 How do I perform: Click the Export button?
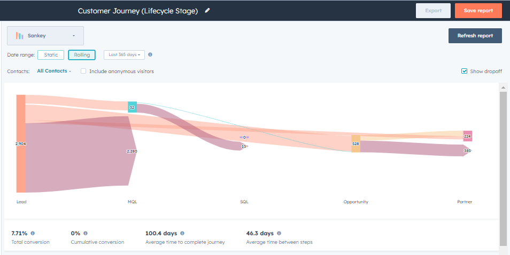click(433, 11)
